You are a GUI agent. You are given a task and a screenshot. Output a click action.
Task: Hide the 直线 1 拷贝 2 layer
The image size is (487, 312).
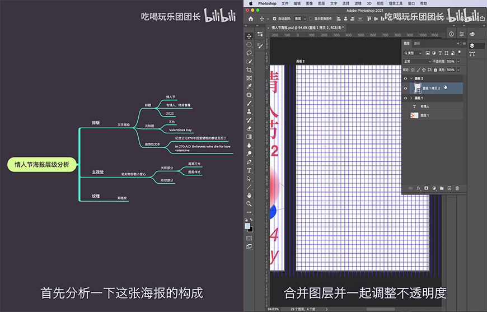point(405,89)
